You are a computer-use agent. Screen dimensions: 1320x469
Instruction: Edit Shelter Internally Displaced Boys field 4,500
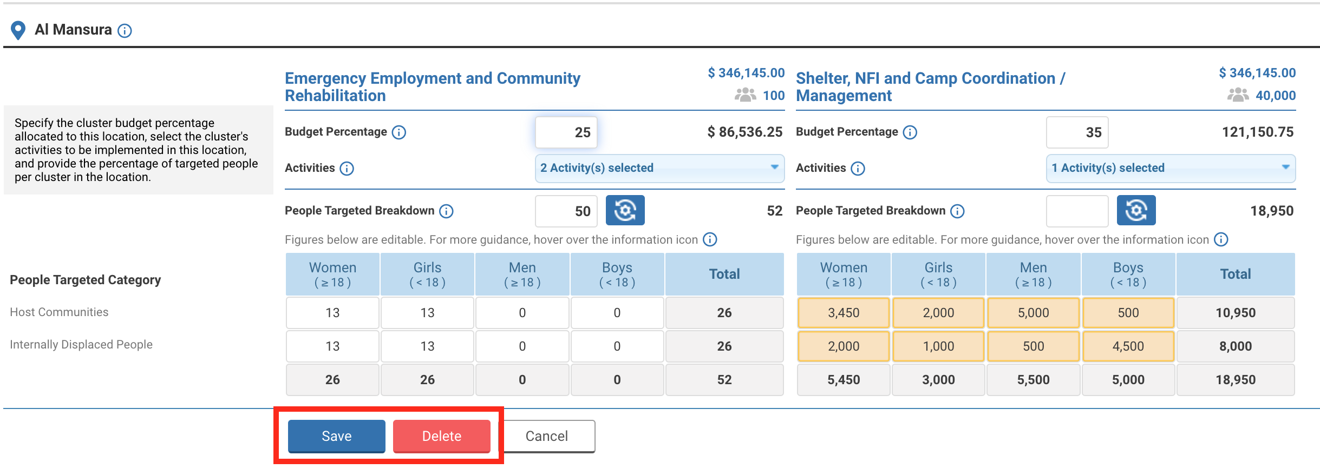point(1128,346)
